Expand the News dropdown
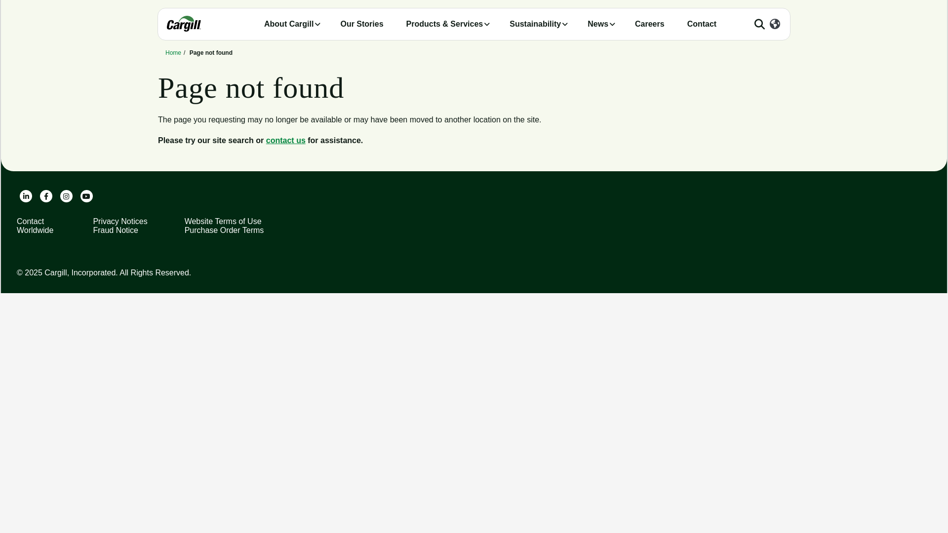Viewport: 948px width, 533px height. tap(600, 24)
